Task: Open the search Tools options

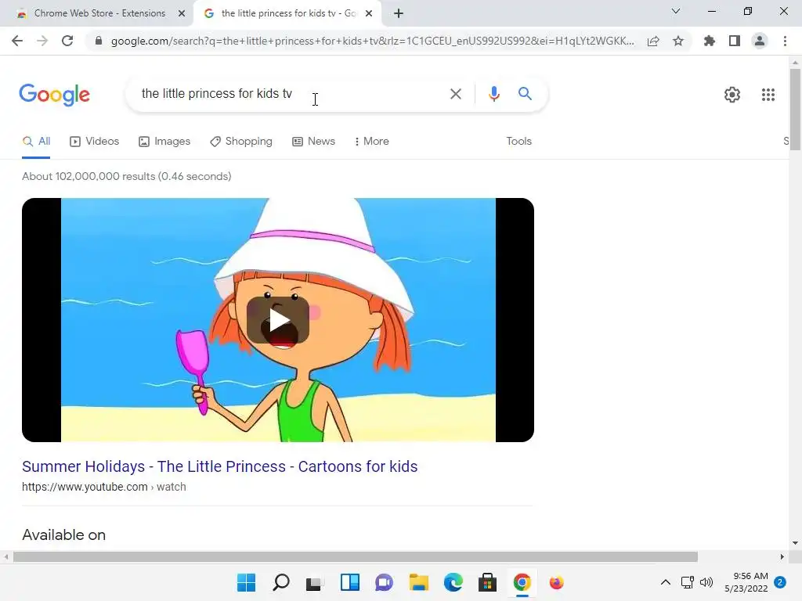Action: (x=518, y=142)
